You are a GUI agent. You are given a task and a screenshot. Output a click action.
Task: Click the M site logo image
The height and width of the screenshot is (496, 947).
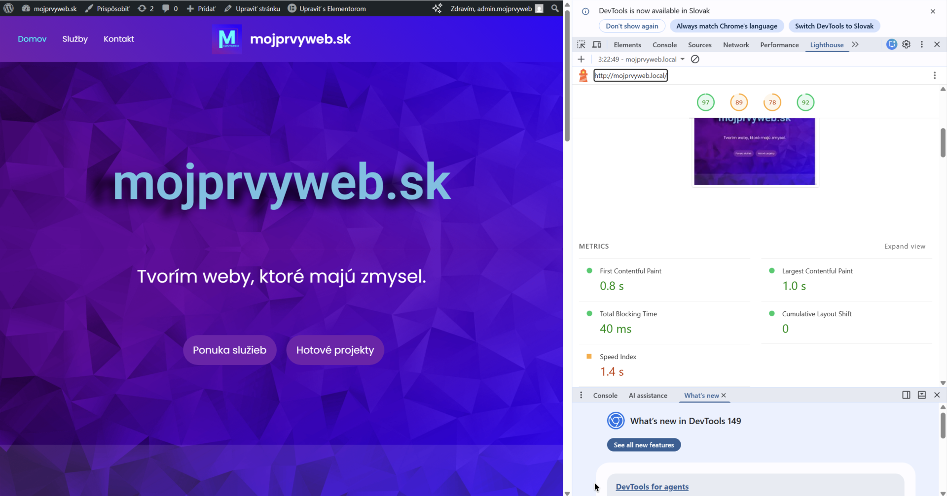(227, 39)
